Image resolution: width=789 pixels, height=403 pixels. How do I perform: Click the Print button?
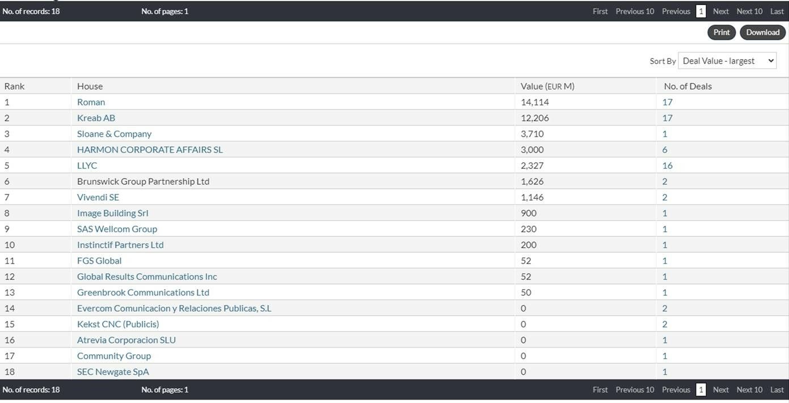coord(722,32)
